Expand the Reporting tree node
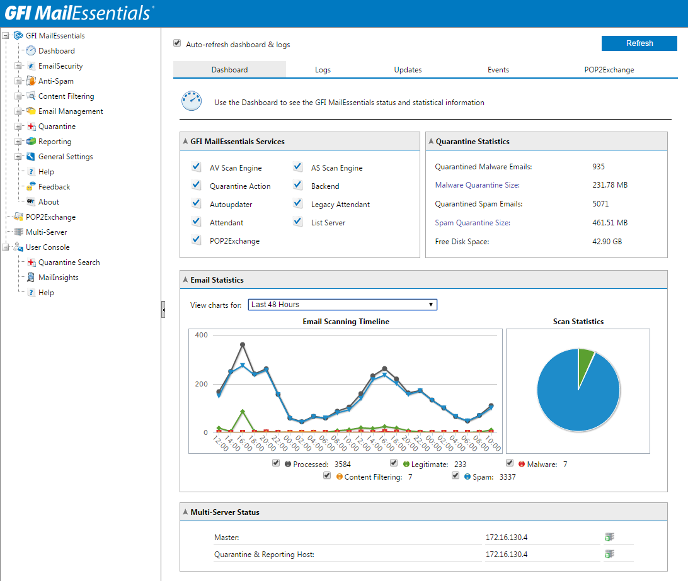Viewport: 688px width, 581px height. click(18, 142)
